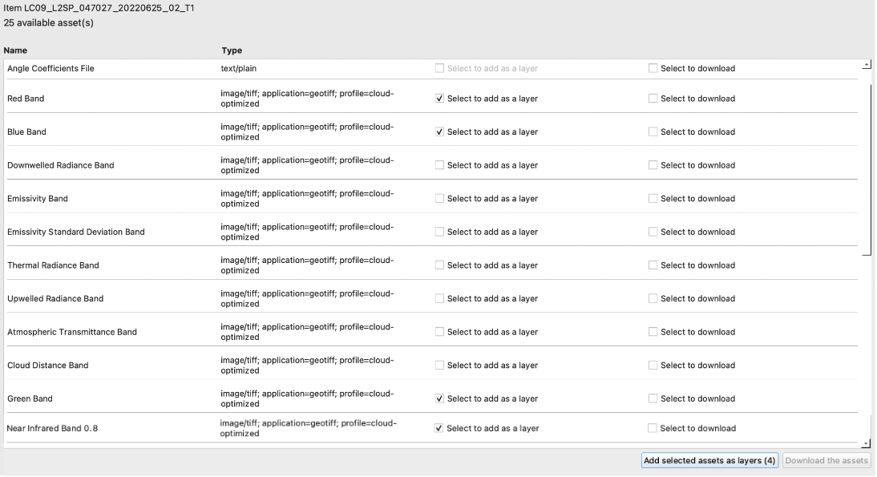Check Thermal Radiance Band add as layer
877x477 pixels.
pyautogui.click(x=439, y=265)
